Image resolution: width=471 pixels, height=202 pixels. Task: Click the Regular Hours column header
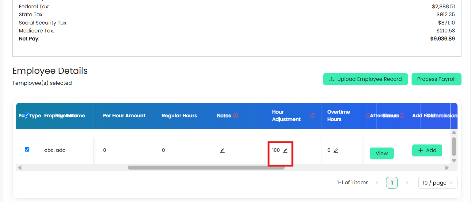click(x=179, y=116)
